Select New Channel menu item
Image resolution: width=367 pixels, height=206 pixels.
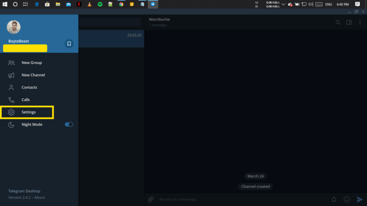39,75
